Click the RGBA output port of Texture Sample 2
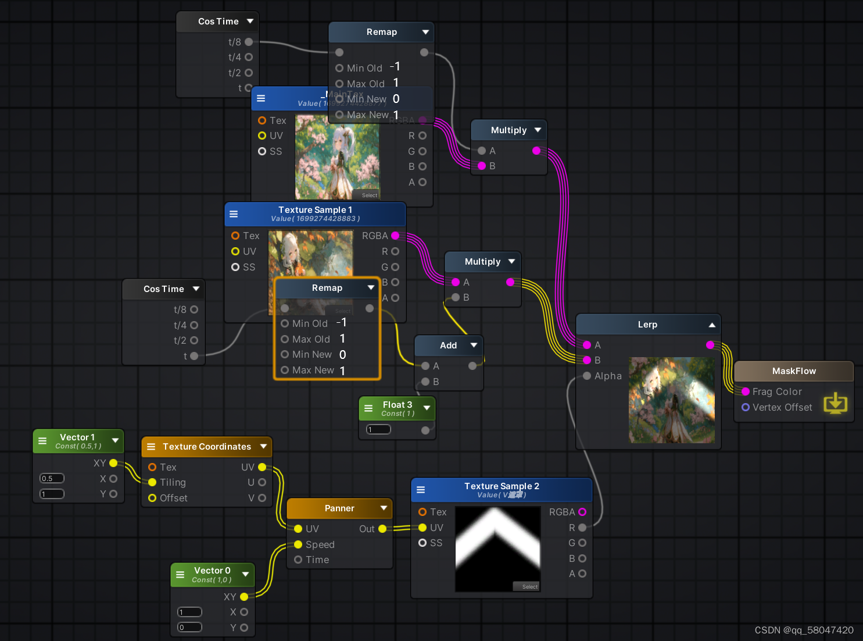The image size is (863, 641). click(x=582, y=512)
